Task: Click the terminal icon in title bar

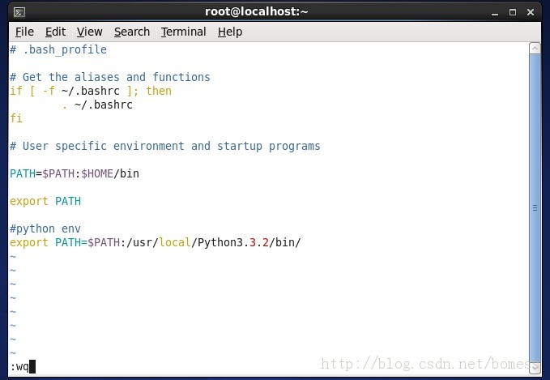Action: (x=19, y=13)
